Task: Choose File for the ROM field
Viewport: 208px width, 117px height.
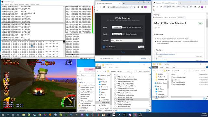Action: pyautogui.click(x=117, y=27)
